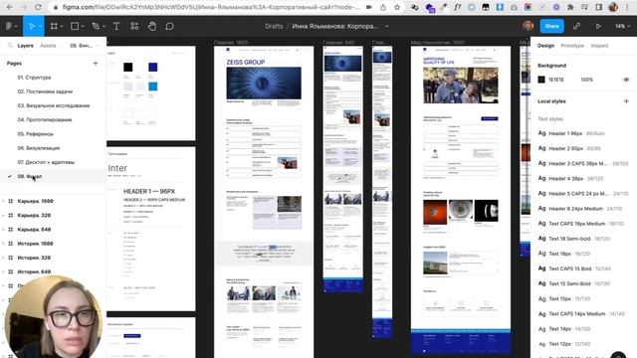Select the Frame tool
637x358 pixels.
click(54, 26)
